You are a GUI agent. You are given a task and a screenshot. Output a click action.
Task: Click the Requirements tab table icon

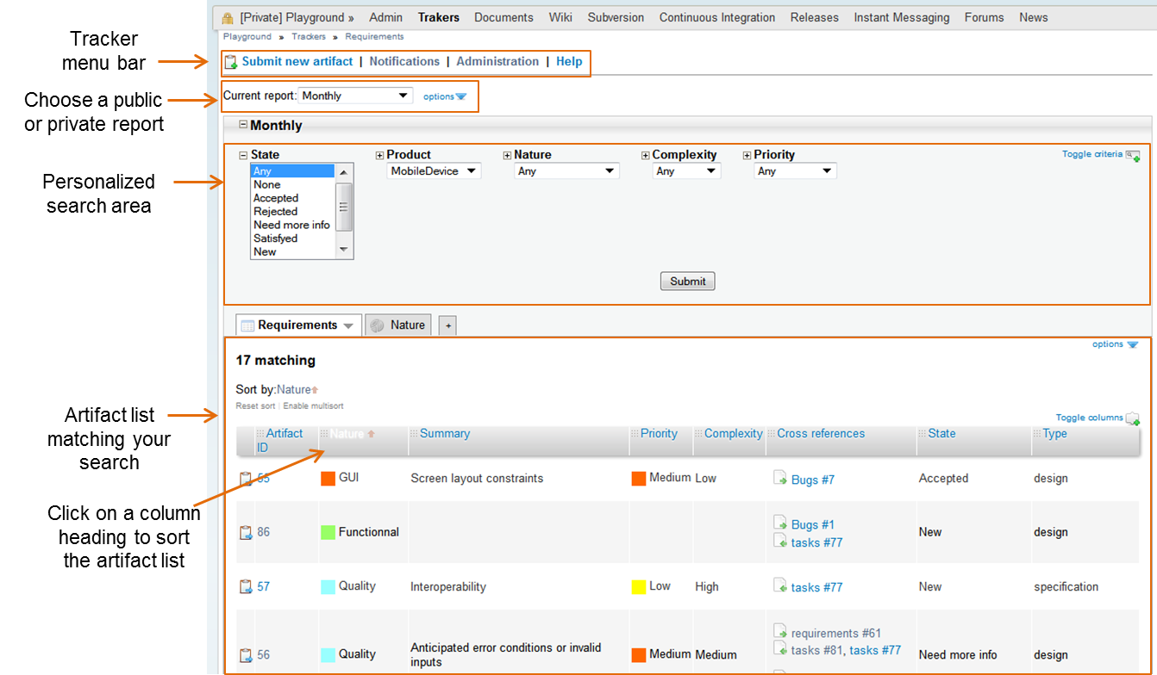tap(247, 325)
